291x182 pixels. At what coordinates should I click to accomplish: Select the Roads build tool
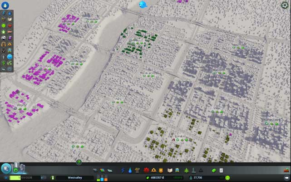pos(95,170)
